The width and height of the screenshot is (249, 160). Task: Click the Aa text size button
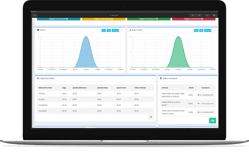pos(208,15)
